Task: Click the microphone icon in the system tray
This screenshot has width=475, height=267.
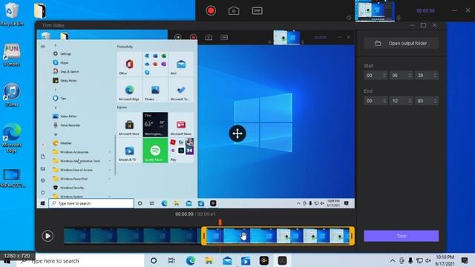Action: (410, 260)
